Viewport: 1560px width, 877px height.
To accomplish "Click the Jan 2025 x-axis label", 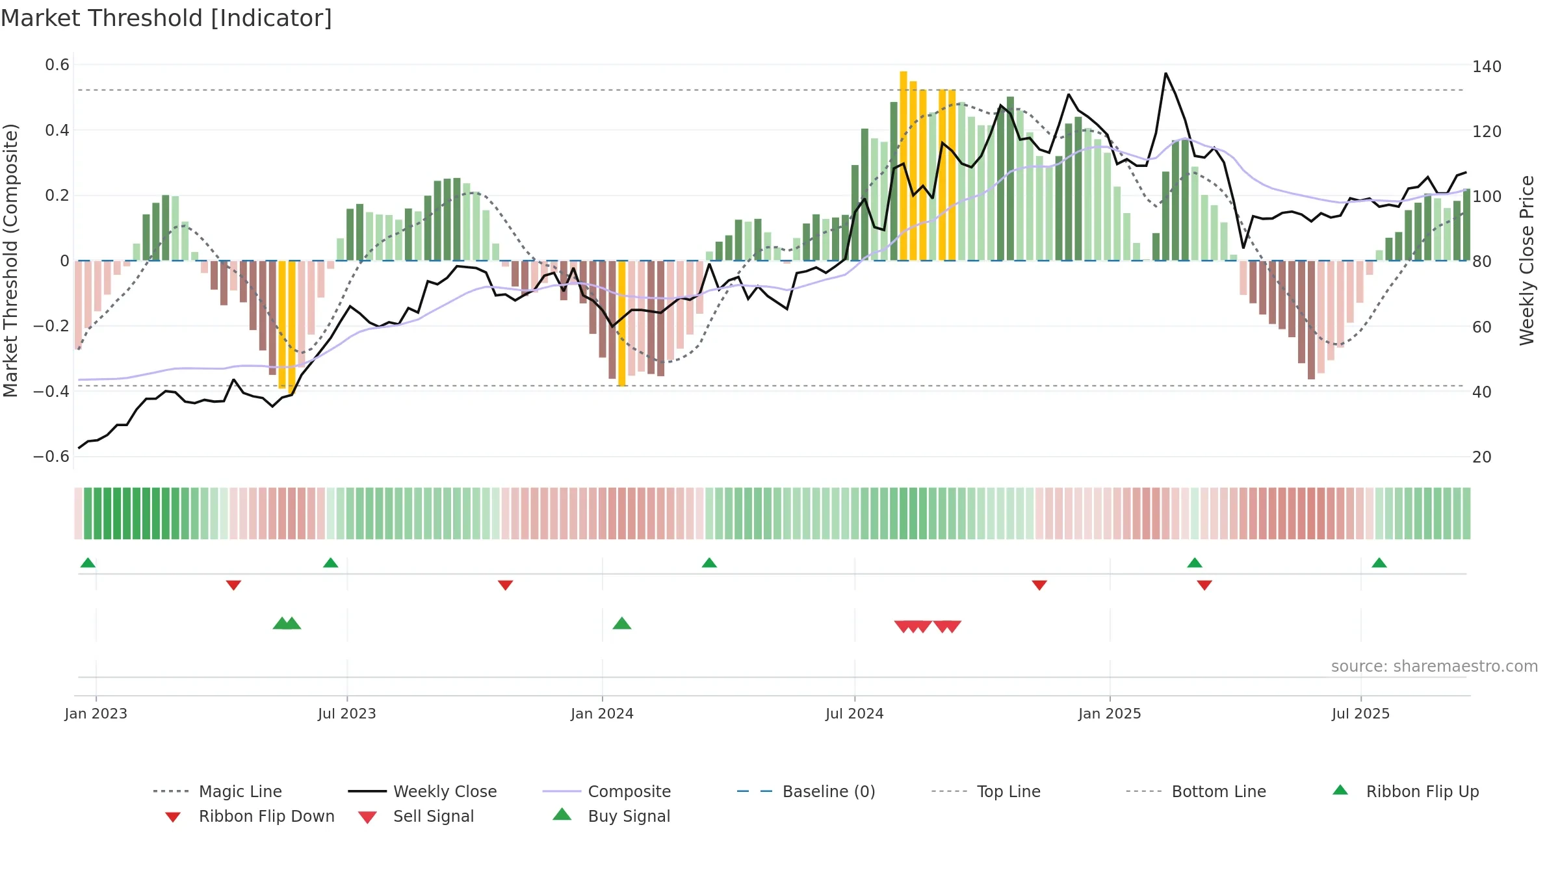I will (1110, 713).
